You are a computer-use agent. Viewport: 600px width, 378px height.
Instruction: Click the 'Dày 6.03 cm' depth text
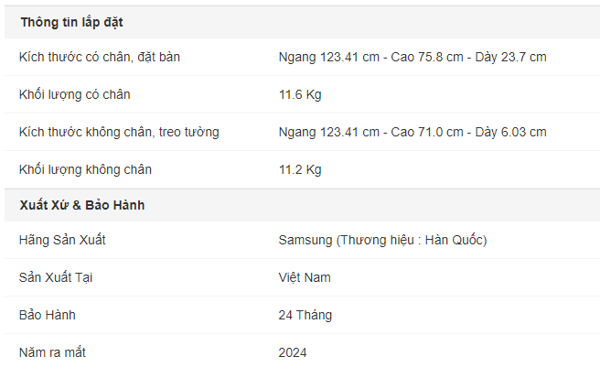[511, 132]
